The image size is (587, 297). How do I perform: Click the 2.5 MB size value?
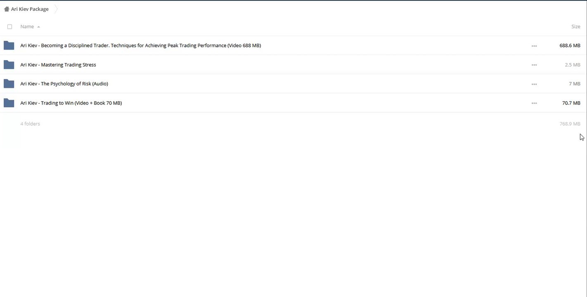click(x=573, y=65)
